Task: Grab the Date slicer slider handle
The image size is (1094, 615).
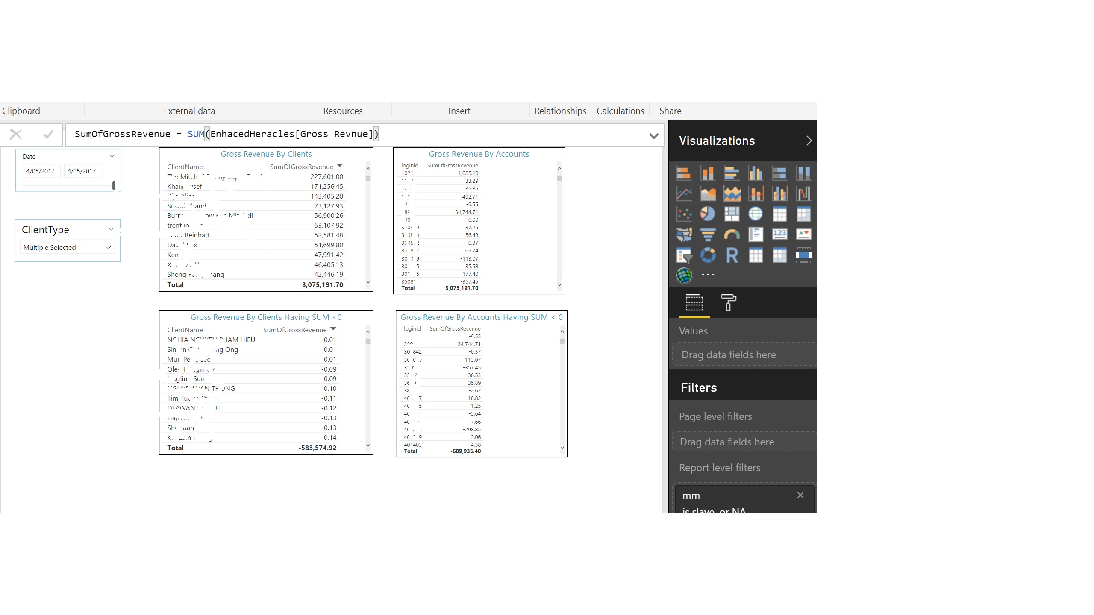Action: (114, 185)
